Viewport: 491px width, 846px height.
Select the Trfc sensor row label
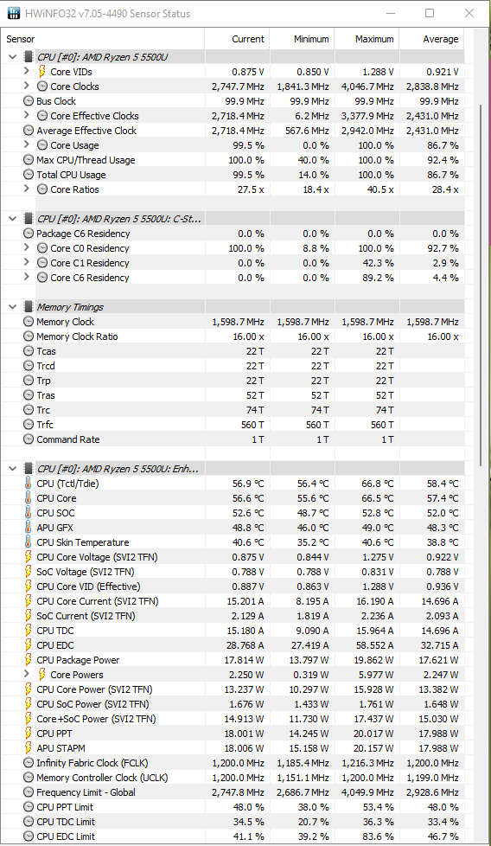tap(45, 425)
